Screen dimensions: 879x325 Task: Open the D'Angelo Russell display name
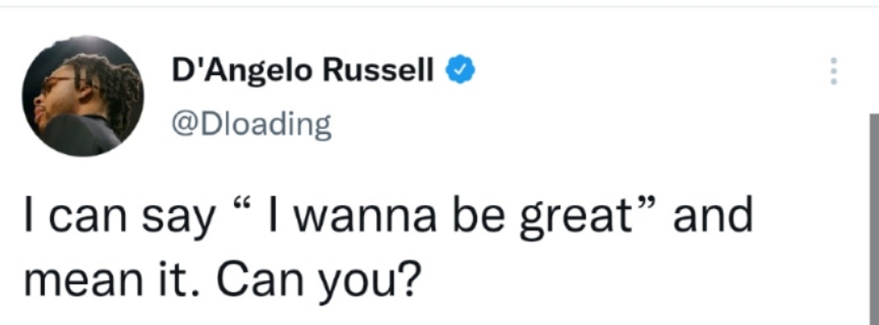(x=304, y=70)
